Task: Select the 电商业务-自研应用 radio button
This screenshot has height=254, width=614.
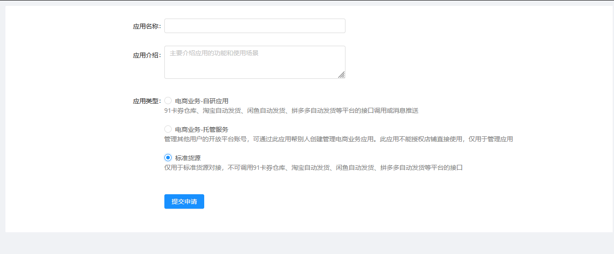Action: (168, 101)
